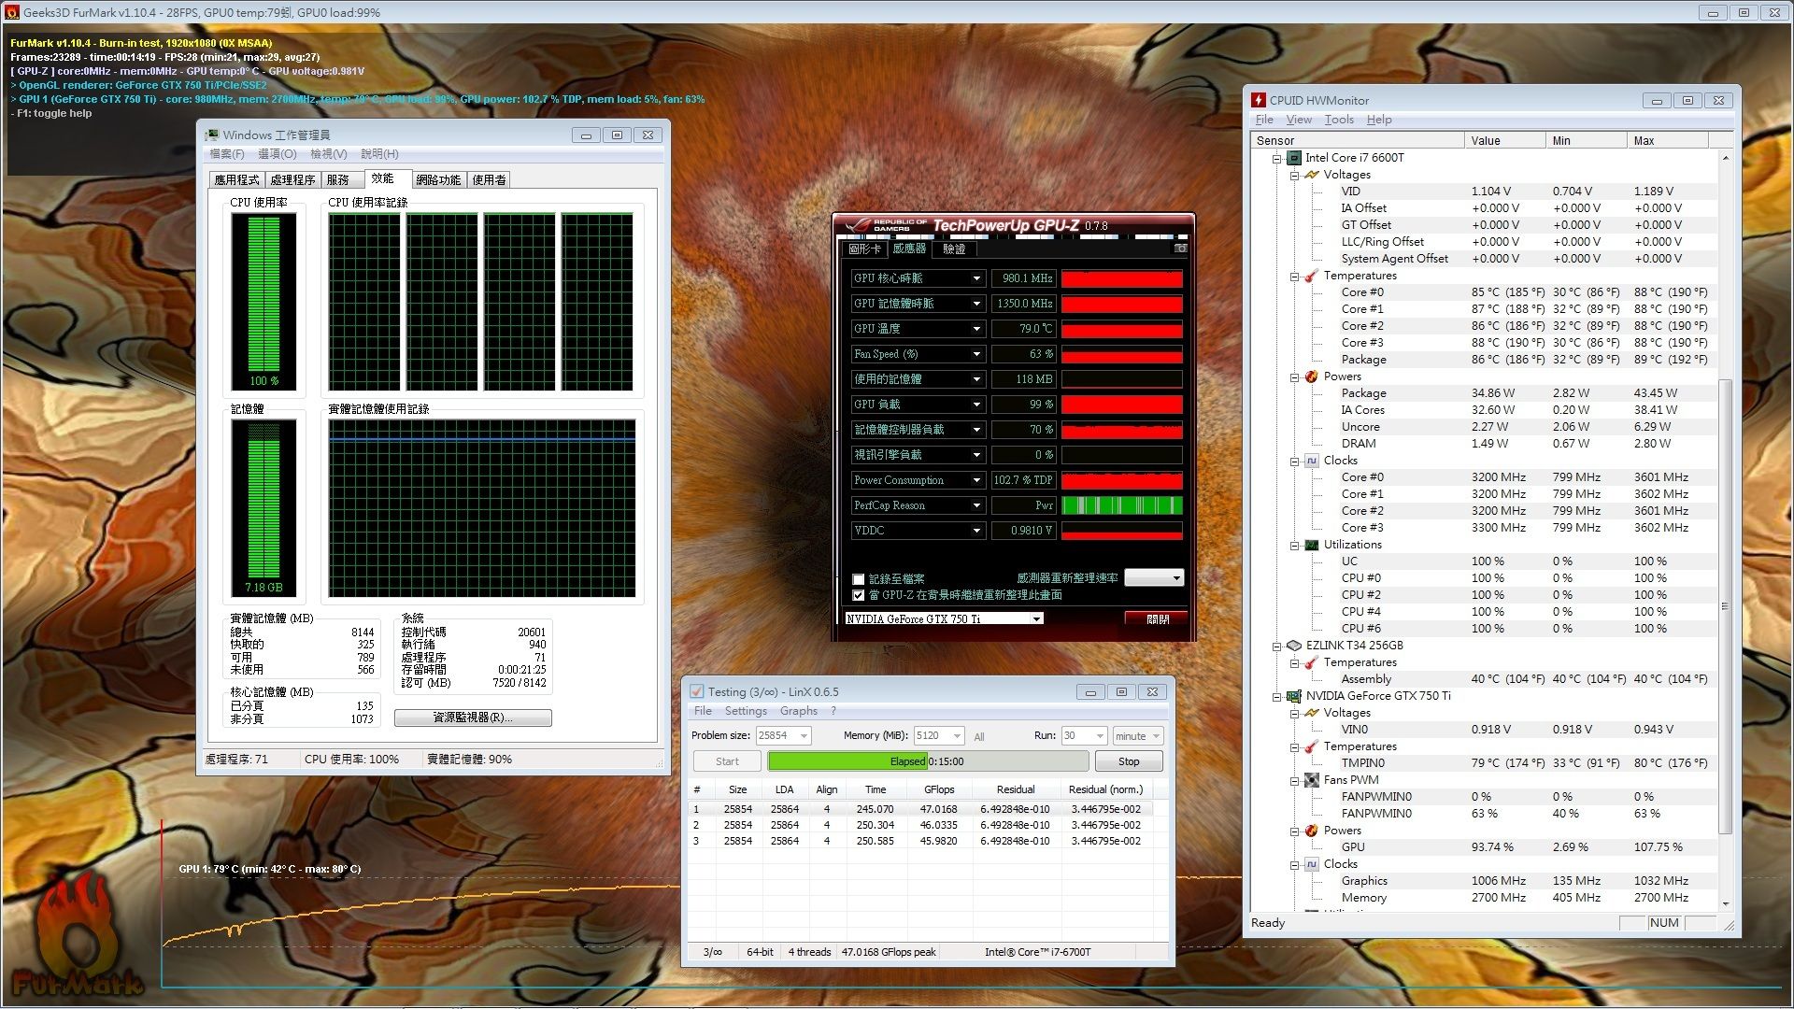Click CPU Temperatures thermometer icon
The height and width of the screenshot is (1009, 1794).
click(x=1312, y=276)
